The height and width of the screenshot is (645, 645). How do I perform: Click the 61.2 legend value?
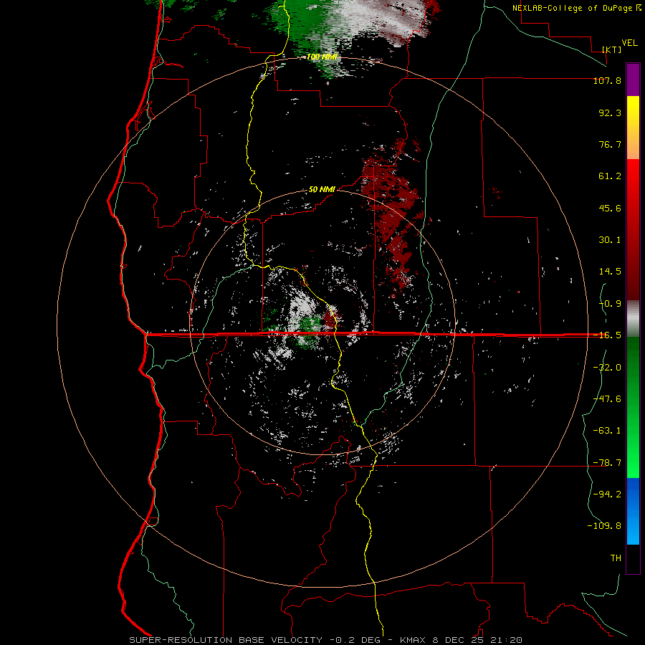(610, 176)
